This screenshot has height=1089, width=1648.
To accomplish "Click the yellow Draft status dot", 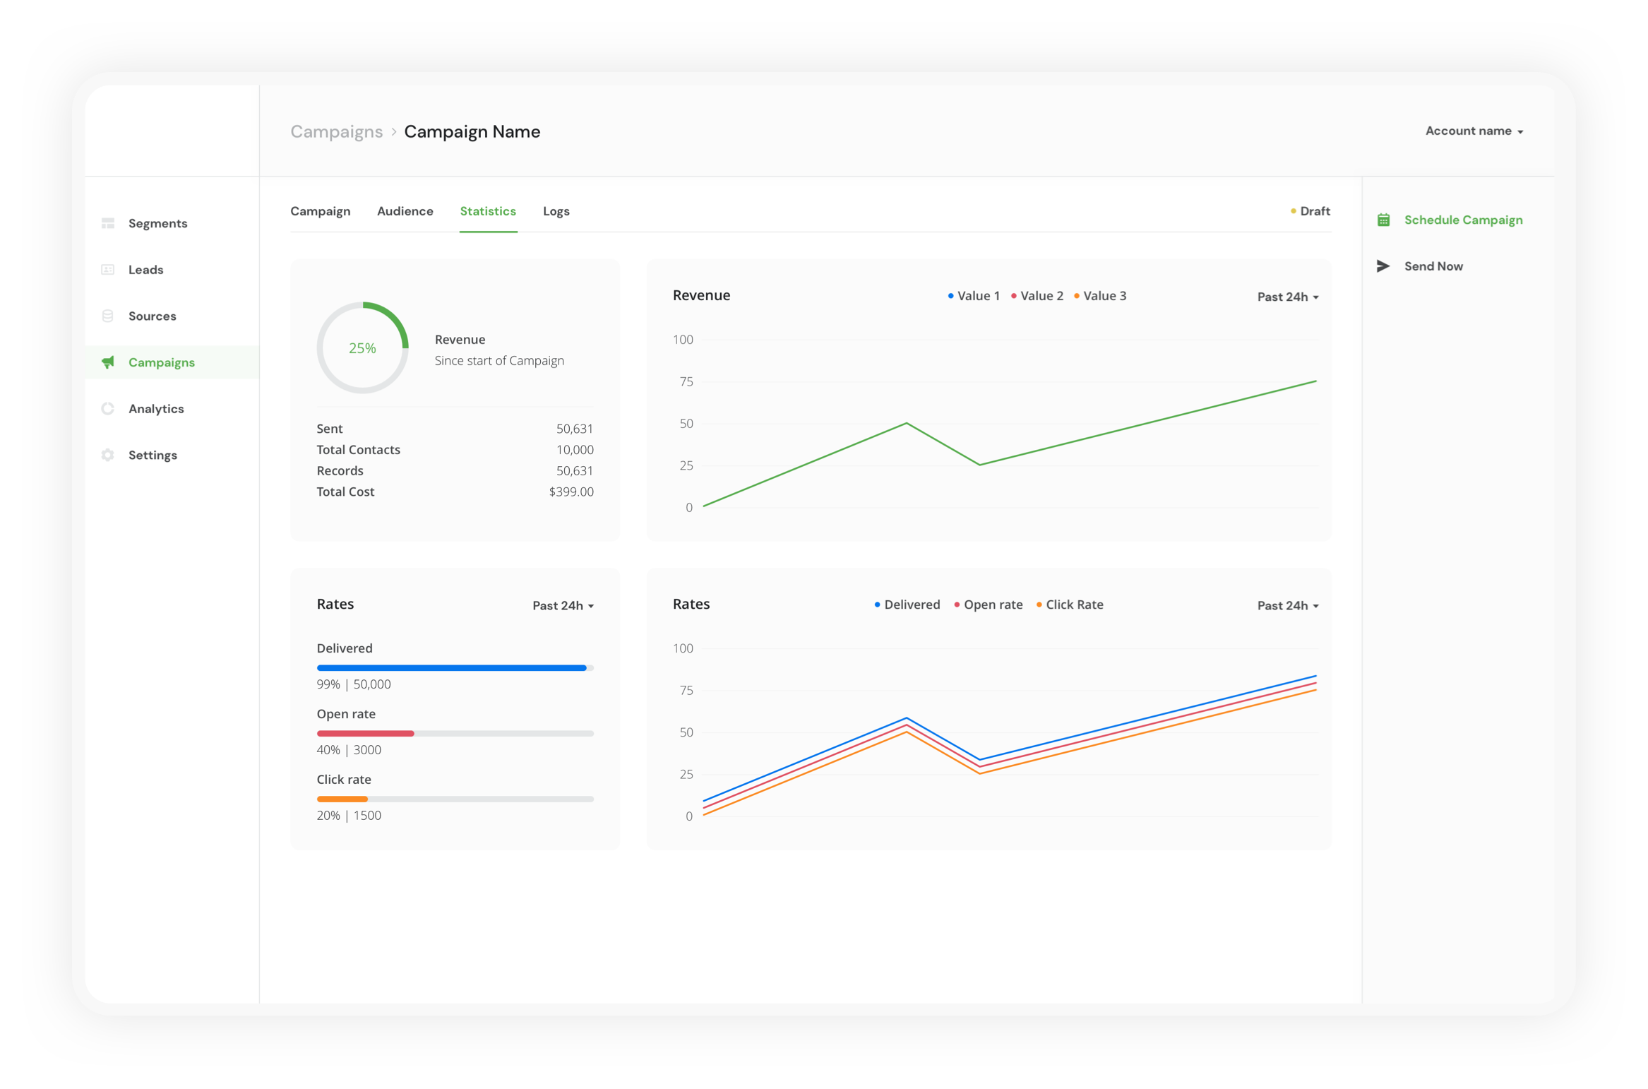I will [1294, 211].
